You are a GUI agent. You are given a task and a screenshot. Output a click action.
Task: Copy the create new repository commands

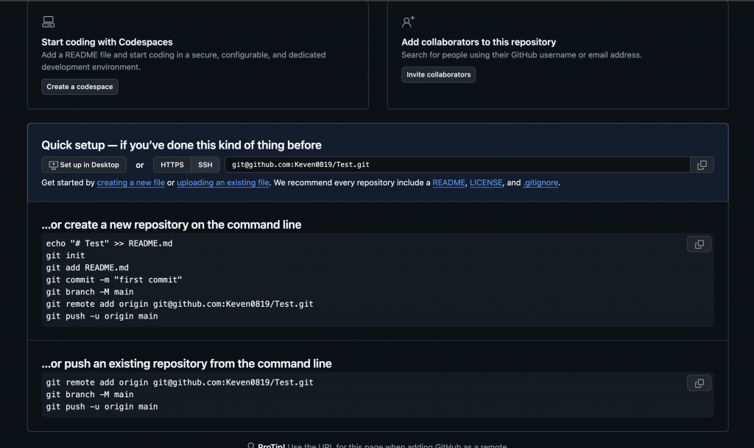(699, 244)
